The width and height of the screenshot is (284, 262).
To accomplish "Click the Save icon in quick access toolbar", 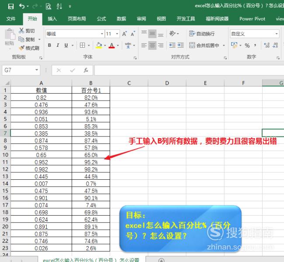I will click(11, 7).
